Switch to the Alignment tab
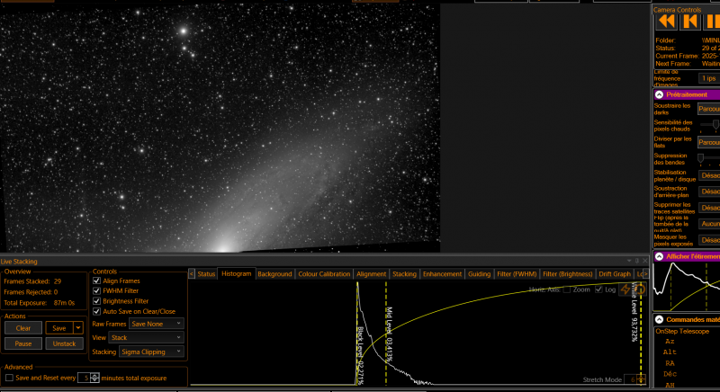This screenshot has width=720, height=392. point(371,273)
